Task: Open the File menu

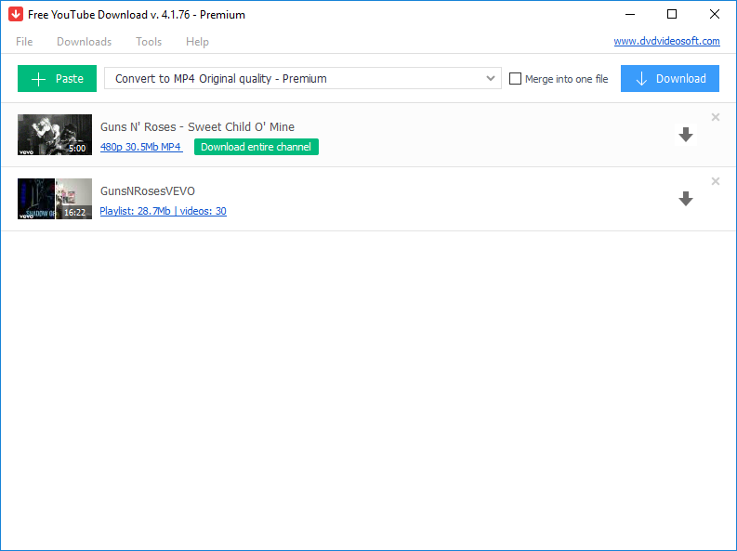Action: [x=24, y=42]
